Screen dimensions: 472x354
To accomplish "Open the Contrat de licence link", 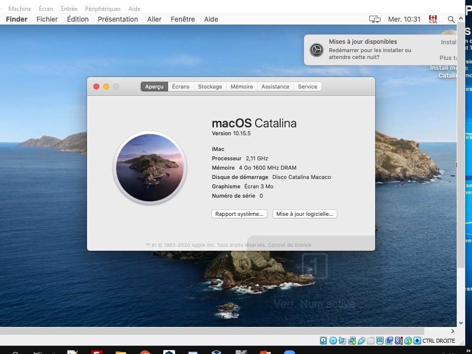I will coord(290,245).
